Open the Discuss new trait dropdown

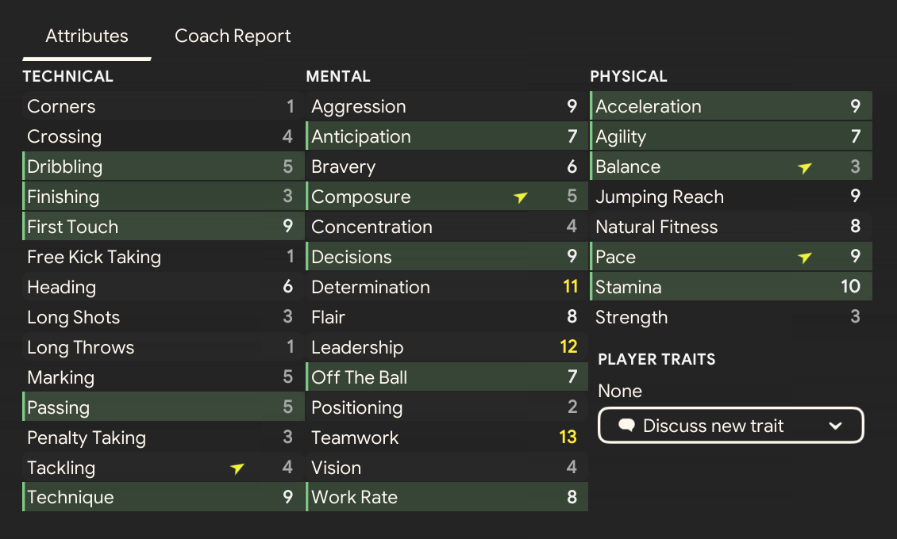[730, 426]
